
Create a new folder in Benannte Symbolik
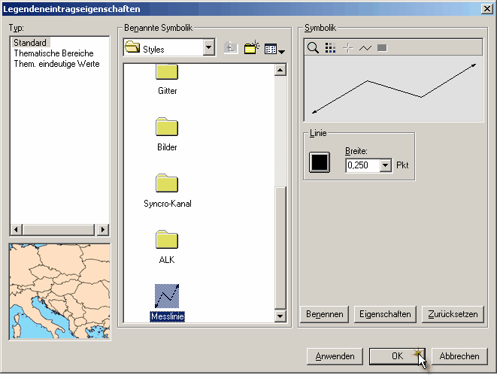coord(251,49)
